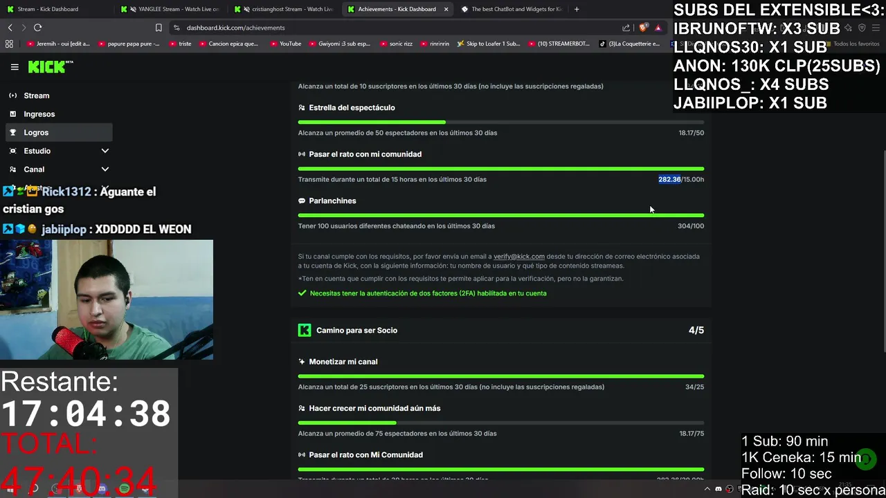Screen dimensions: 886x498
Task: Click the browser forward arrow
Action: tap(24, 28)
